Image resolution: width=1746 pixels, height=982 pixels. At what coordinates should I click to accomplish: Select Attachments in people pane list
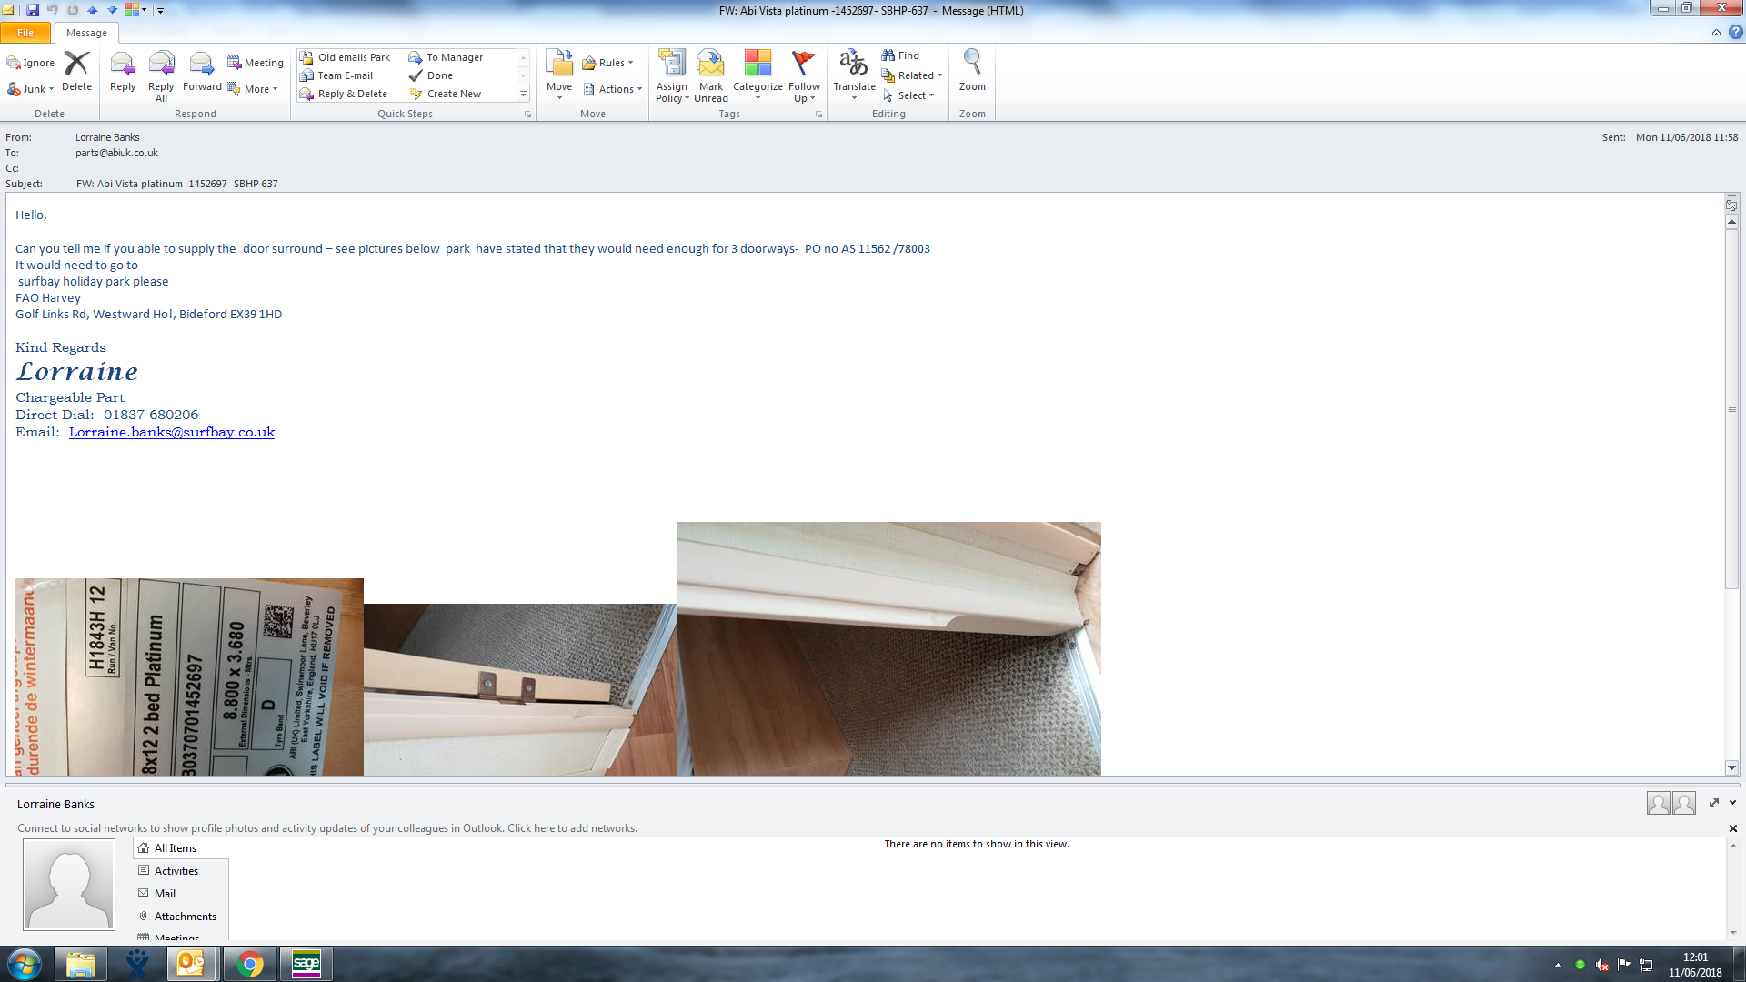pyautogui.click(x=185, y=917)
